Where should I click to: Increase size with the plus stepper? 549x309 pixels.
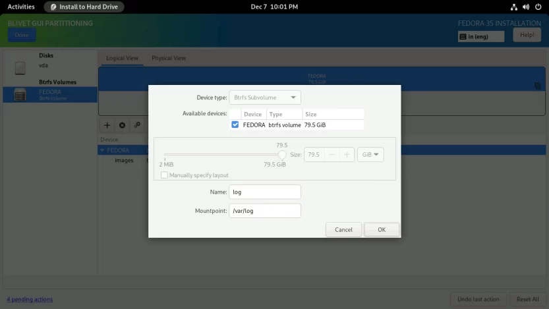[347, 154]
